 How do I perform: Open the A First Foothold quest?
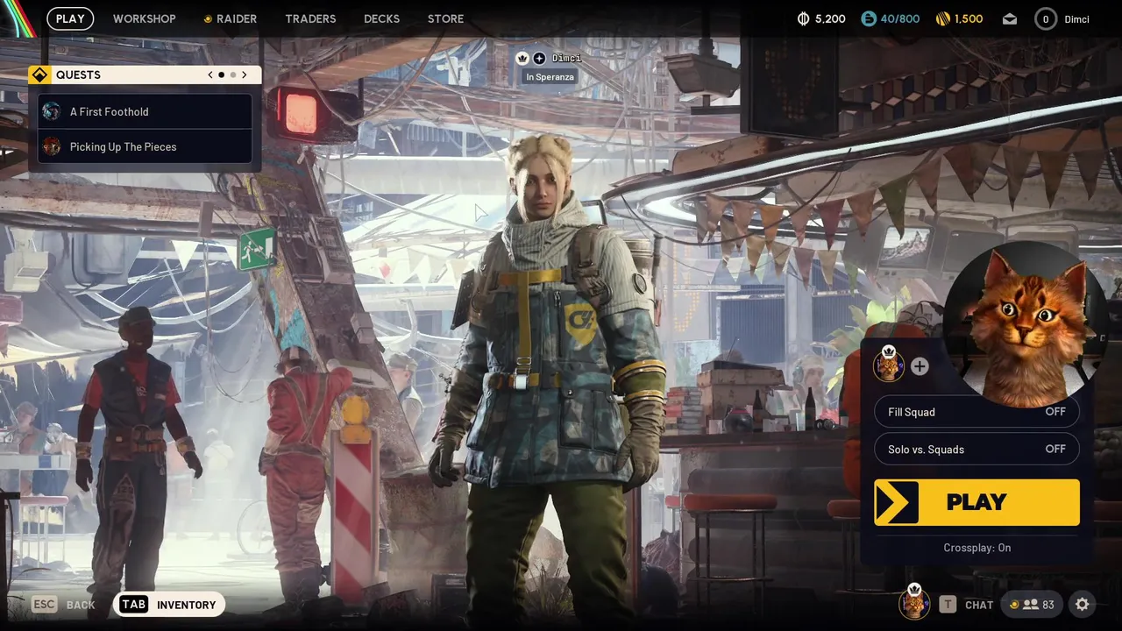click(145, 111)
